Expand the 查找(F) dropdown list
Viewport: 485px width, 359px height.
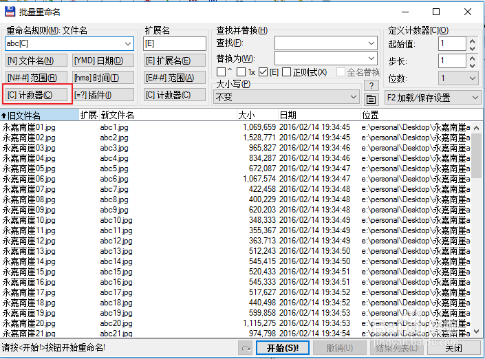point(371,43)
